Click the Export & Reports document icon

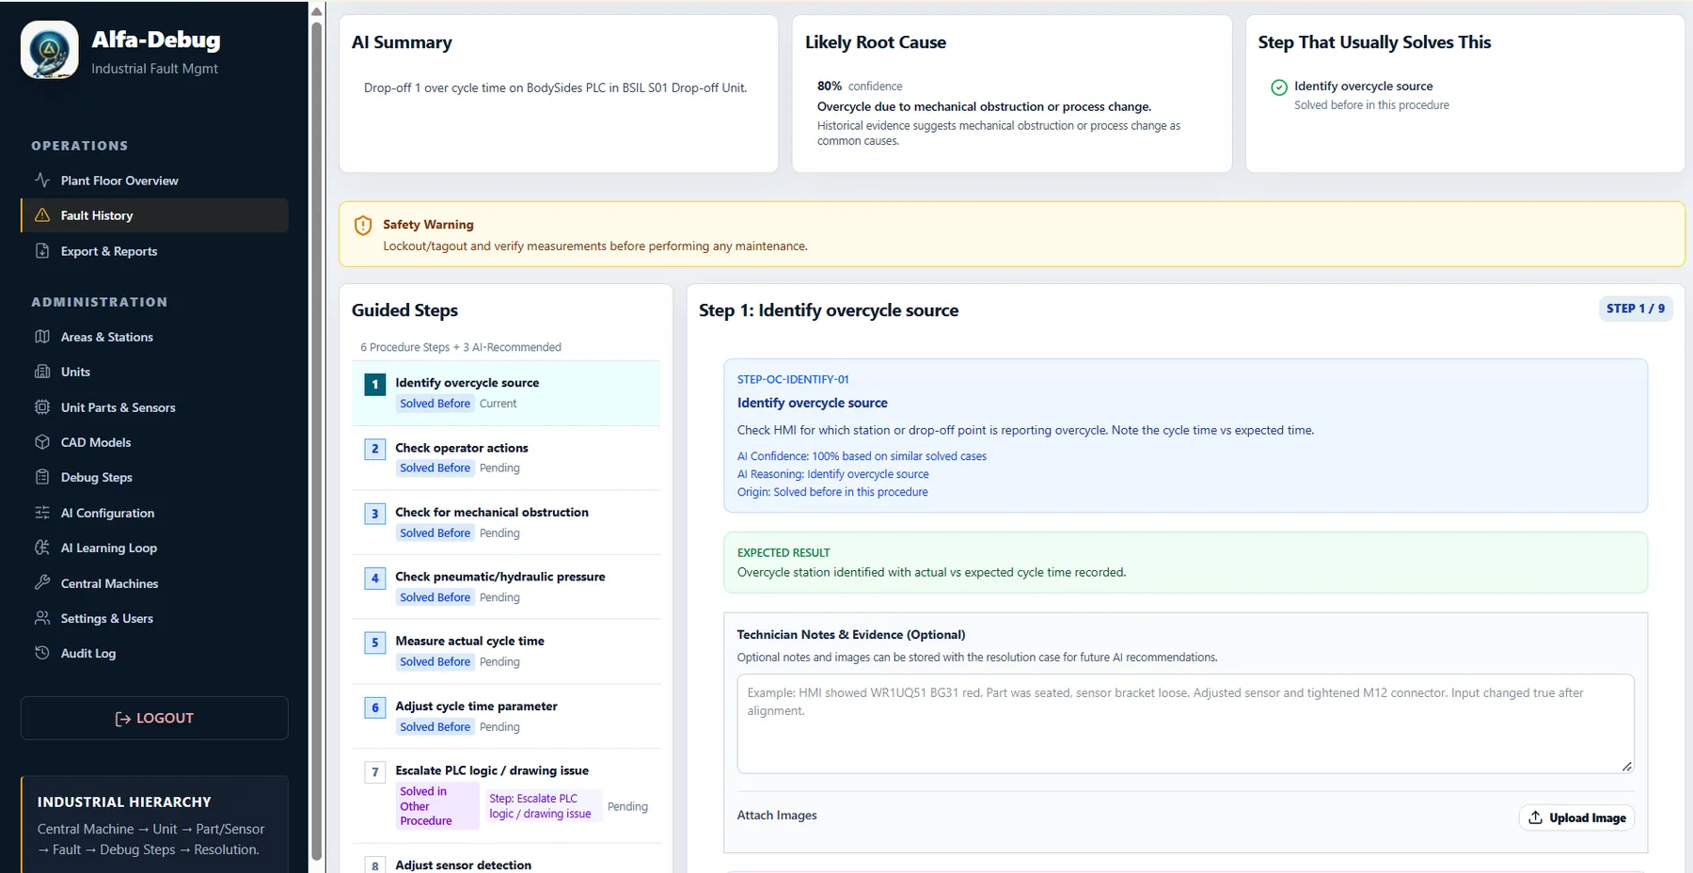pos(42,250)
